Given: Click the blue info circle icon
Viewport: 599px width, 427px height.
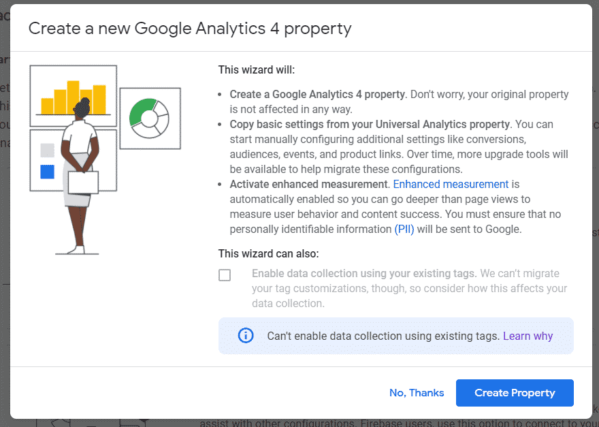Looking at the screenshot, I should tap(245, 336).
